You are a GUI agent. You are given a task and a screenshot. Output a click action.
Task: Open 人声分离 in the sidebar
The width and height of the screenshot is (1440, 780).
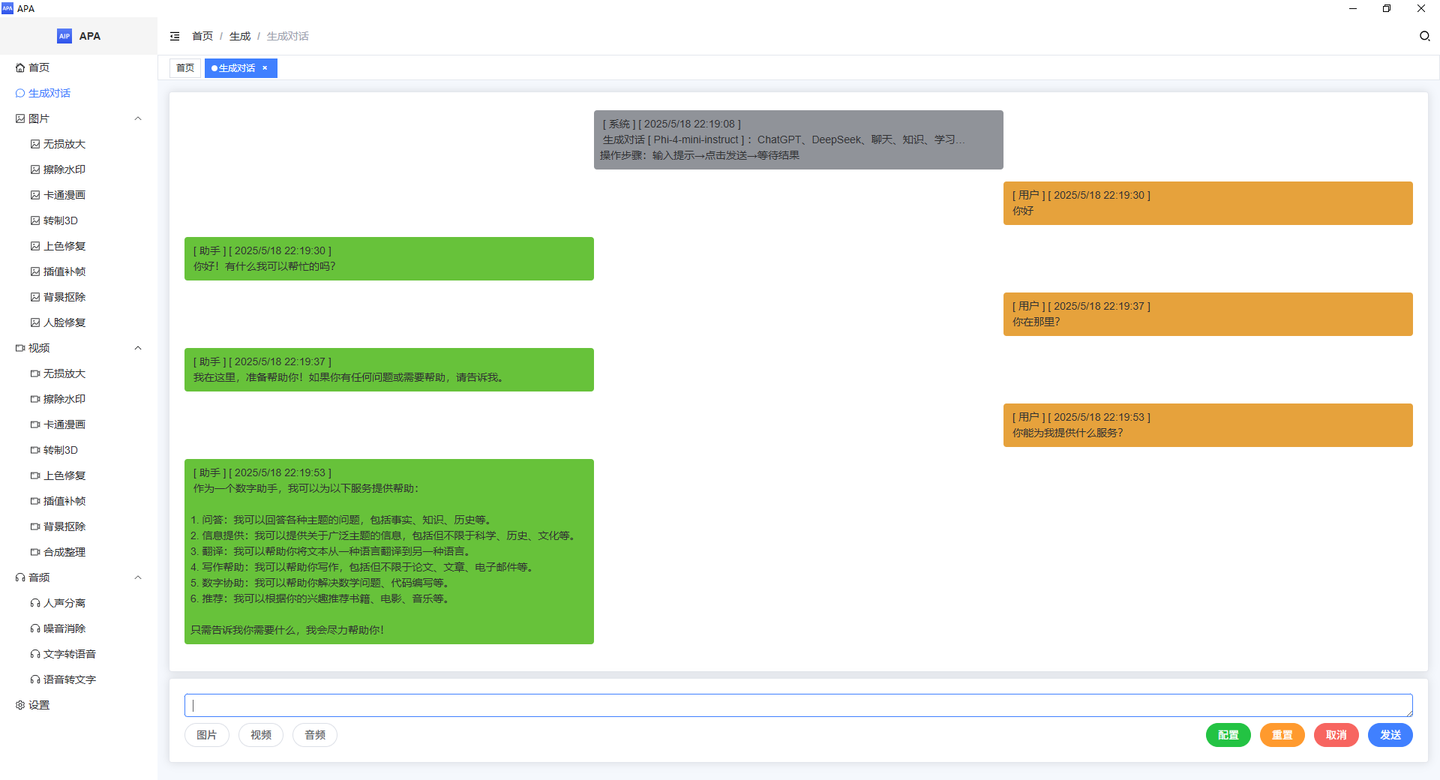pos(79,603)
